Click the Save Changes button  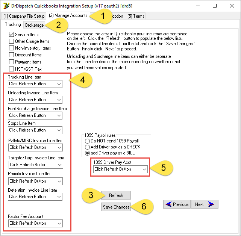pos(116,207)
